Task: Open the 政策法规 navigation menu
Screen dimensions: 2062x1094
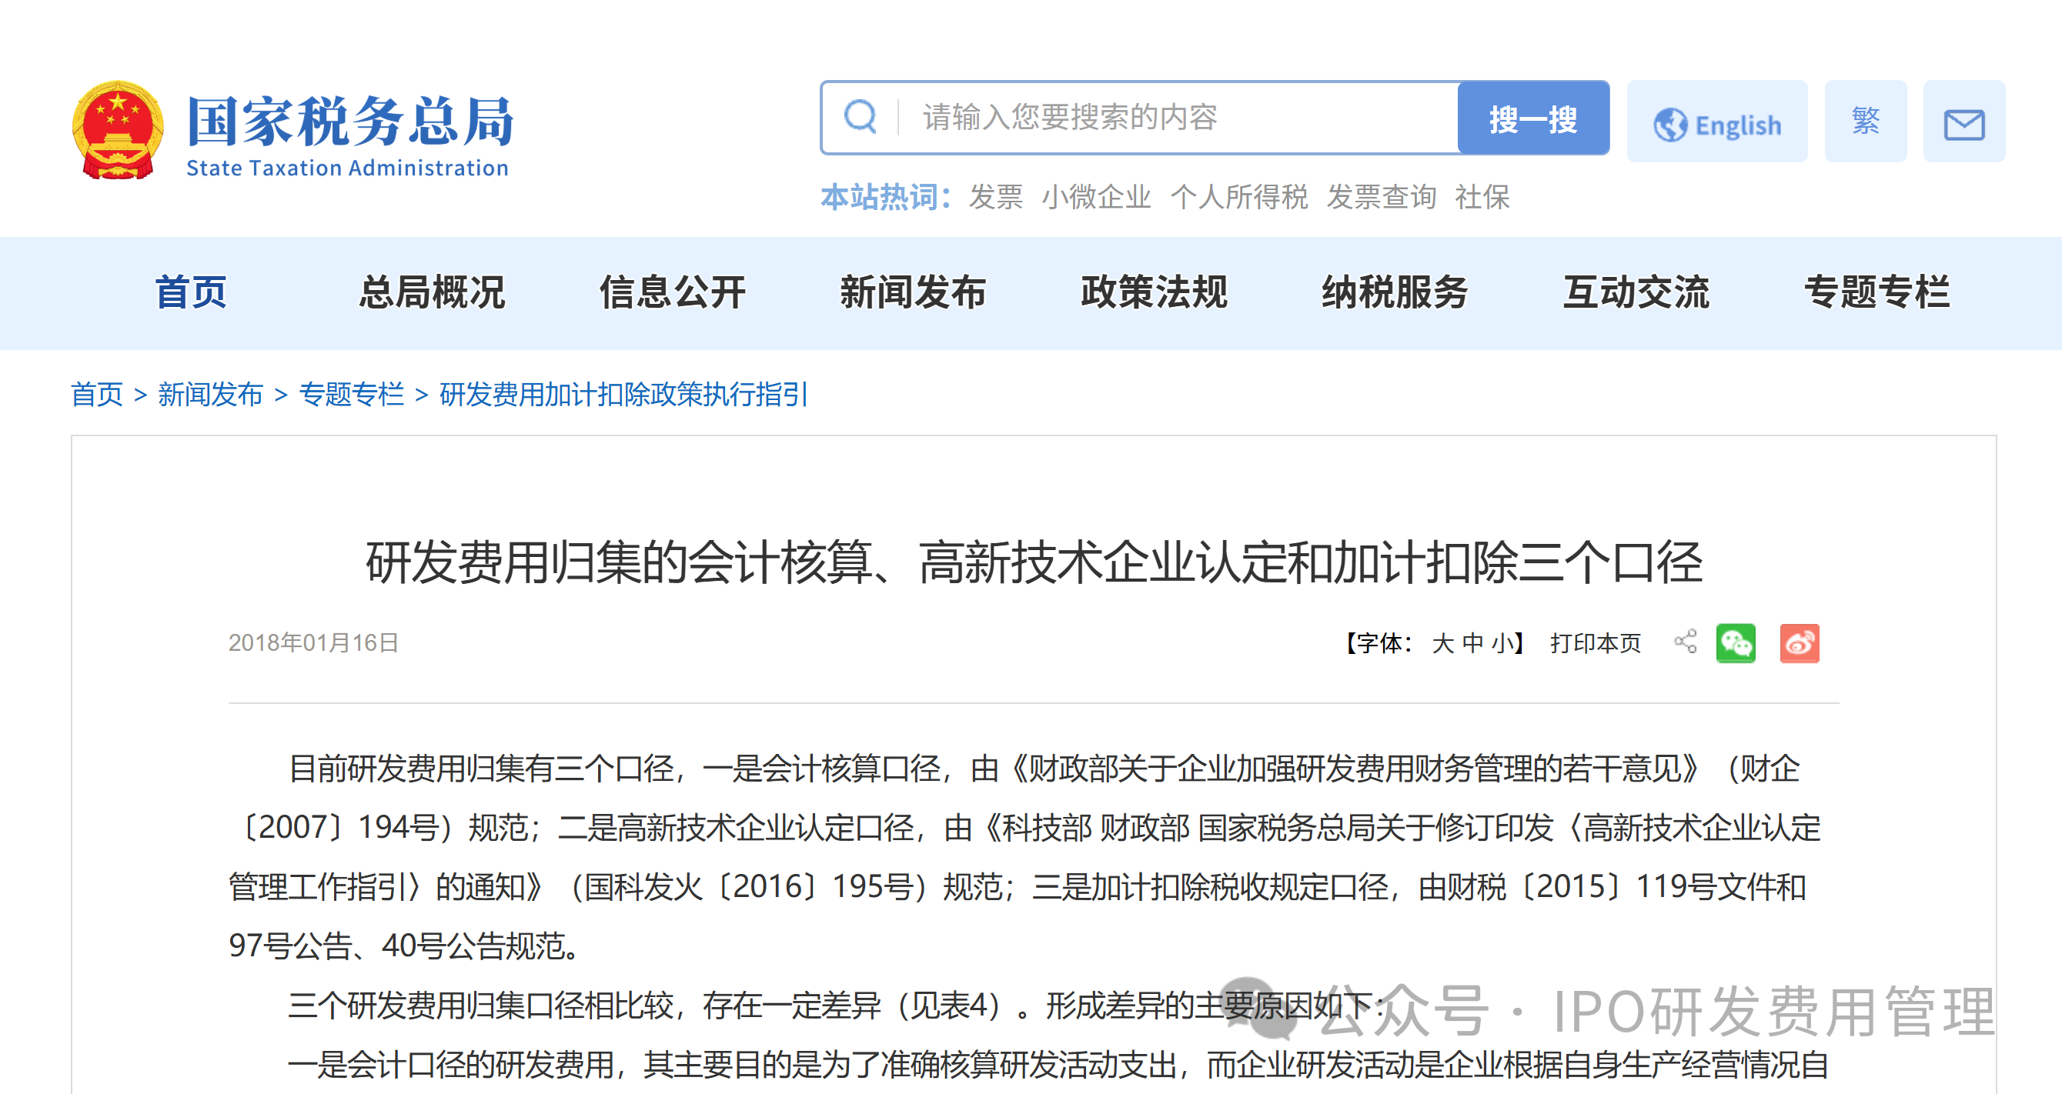Action: pos(1155,292)
